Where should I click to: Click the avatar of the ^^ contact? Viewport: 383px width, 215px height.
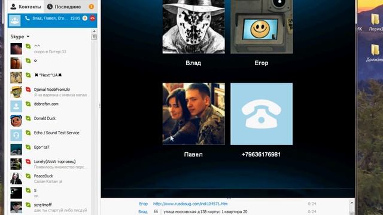(x=16, y=49)
